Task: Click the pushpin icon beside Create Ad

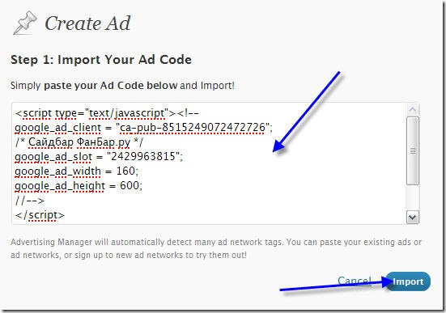Action: coord(25,23)
